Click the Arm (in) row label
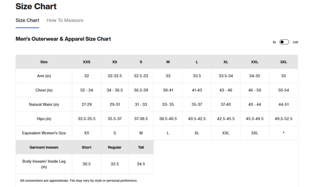This screenshot has height=187, width=311. tap(44, 76)
